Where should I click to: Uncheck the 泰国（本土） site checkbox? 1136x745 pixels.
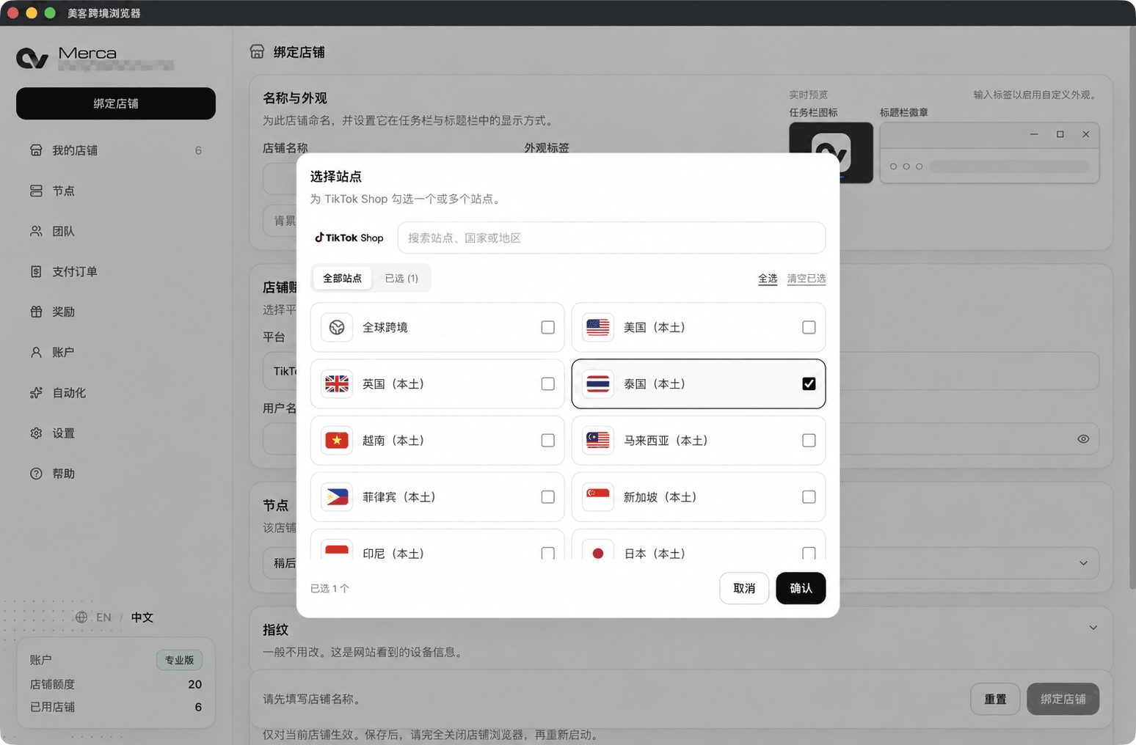pyautogui.click(x=809, y=383)
